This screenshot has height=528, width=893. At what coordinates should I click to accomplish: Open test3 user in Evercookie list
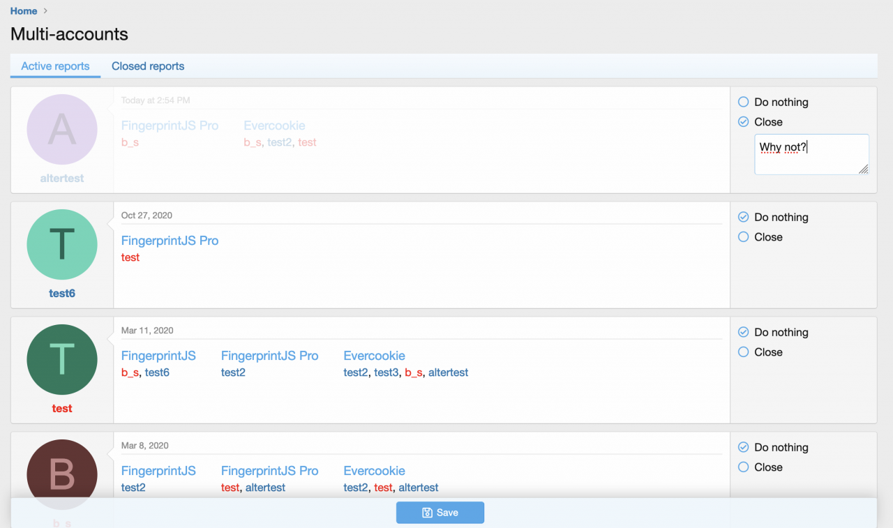point(386,372)
